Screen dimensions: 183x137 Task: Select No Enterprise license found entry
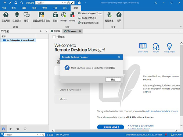[18, 40]
